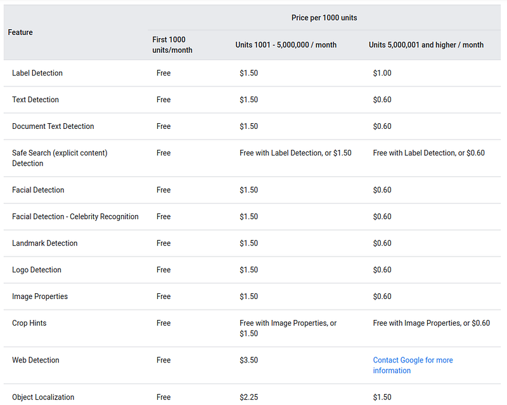507x405 pixels.
Task: Select Document Text Detection feature name
Action: click(x=53, y=126)
